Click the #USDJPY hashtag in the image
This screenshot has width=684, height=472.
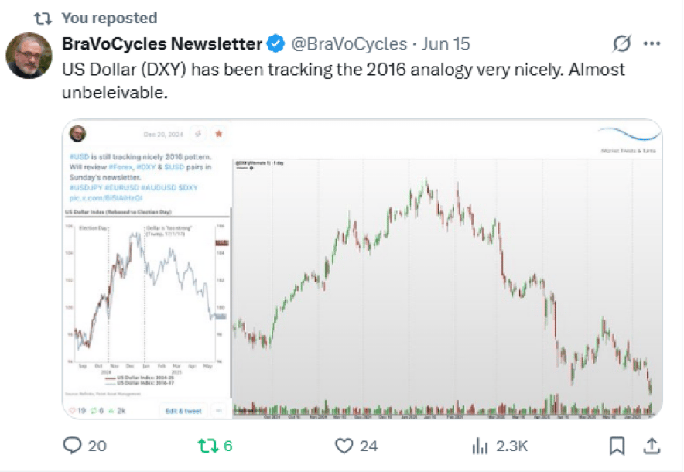(85, 187)
